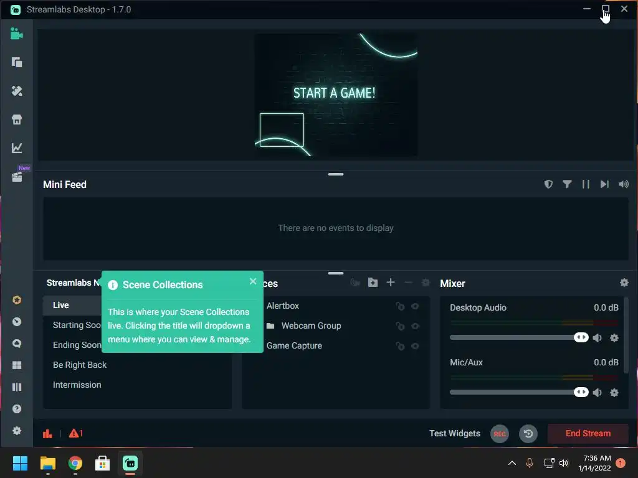This screenshot has height=478, width=638.
Task: Click the Prime star badge icon
Action: [x=17, y=300]
